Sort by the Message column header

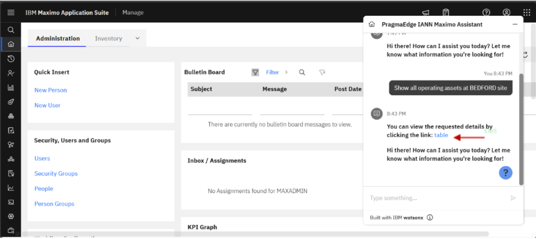274,89
